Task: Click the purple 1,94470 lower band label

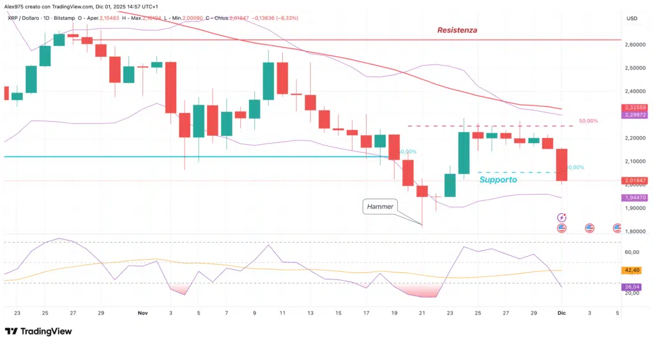Action: coord(635,198)
